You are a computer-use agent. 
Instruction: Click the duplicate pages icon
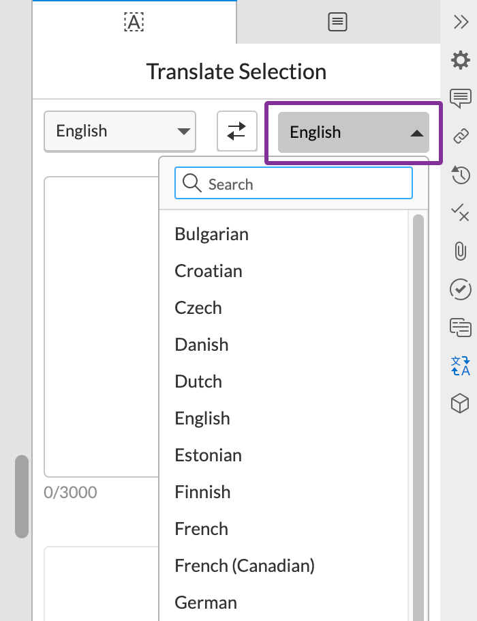coord(461,328)
